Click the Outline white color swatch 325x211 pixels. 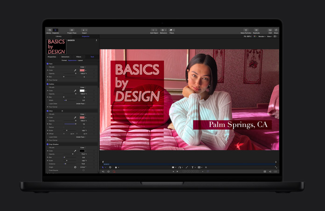click(82, 91)
